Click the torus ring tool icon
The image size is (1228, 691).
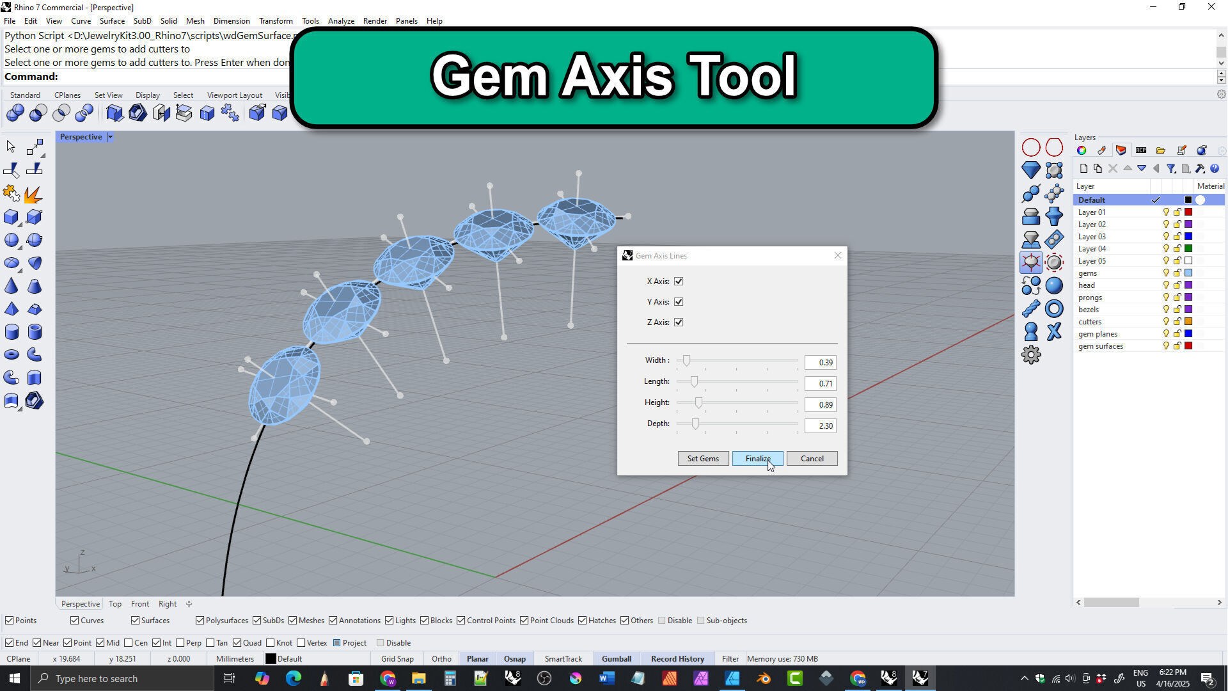(1054, 309)
